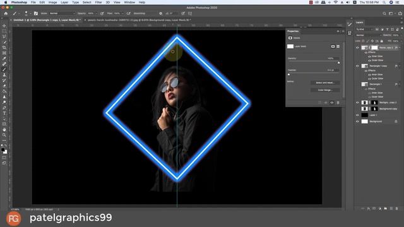404x227 pixels.
Task: Select the pixel mask button in Properties
Action: pyautogui.click(x=333, y=46)
